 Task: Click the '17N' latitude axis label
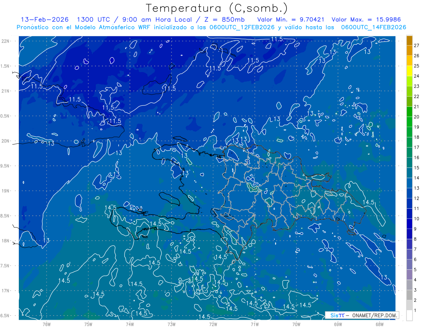pyautogui.click(x=6, y=291)
